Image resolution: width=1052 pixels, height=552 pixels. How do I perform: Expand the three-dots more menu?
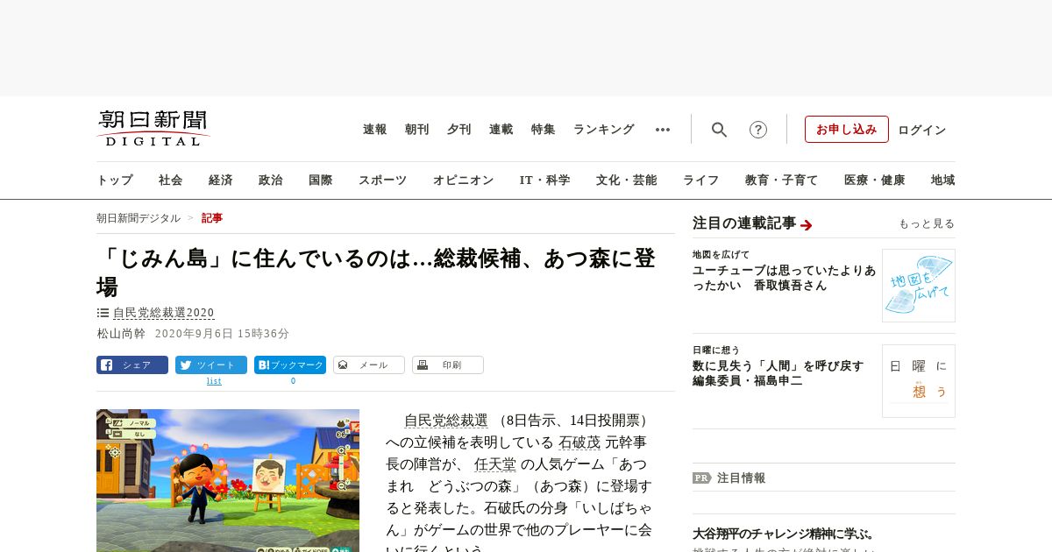(663, 130)
